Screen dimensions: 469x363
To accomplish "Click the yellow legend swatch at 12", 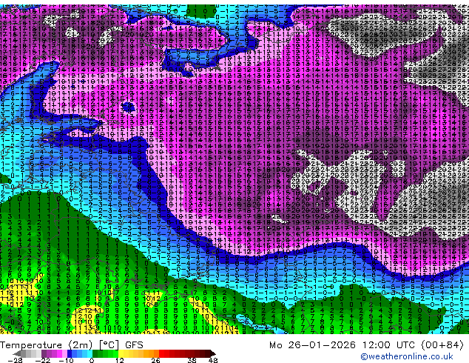I will (x=121, y=353).
